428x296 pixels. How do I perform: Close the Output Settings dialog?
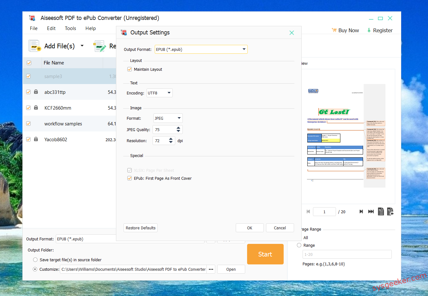click(292, 33)
